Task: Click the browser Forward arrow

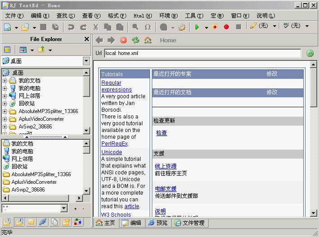Action: click(111, 40)
